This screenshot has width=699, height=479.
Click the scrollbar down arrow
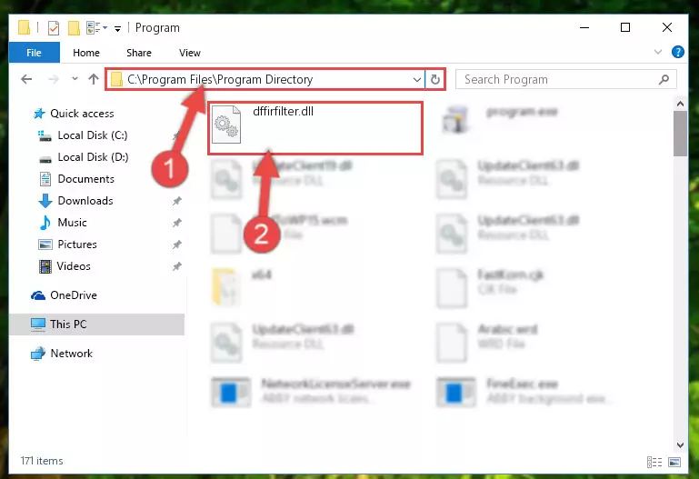[680, 444]
